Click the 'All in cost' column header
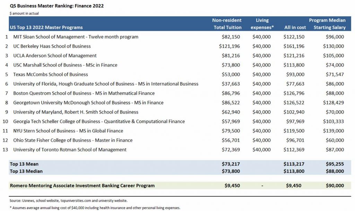This screenshot has width=355, height=211. pyautogui.click(x=295, y=27)
